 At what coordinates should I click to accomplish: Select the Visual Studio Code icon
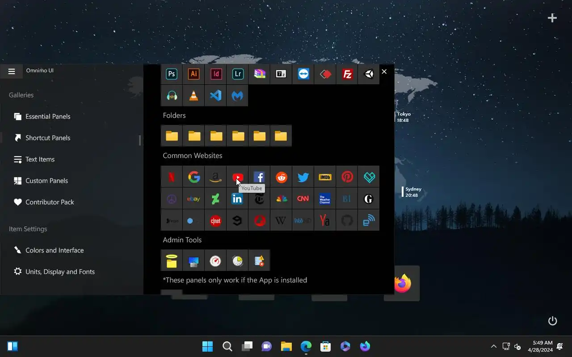216,95
